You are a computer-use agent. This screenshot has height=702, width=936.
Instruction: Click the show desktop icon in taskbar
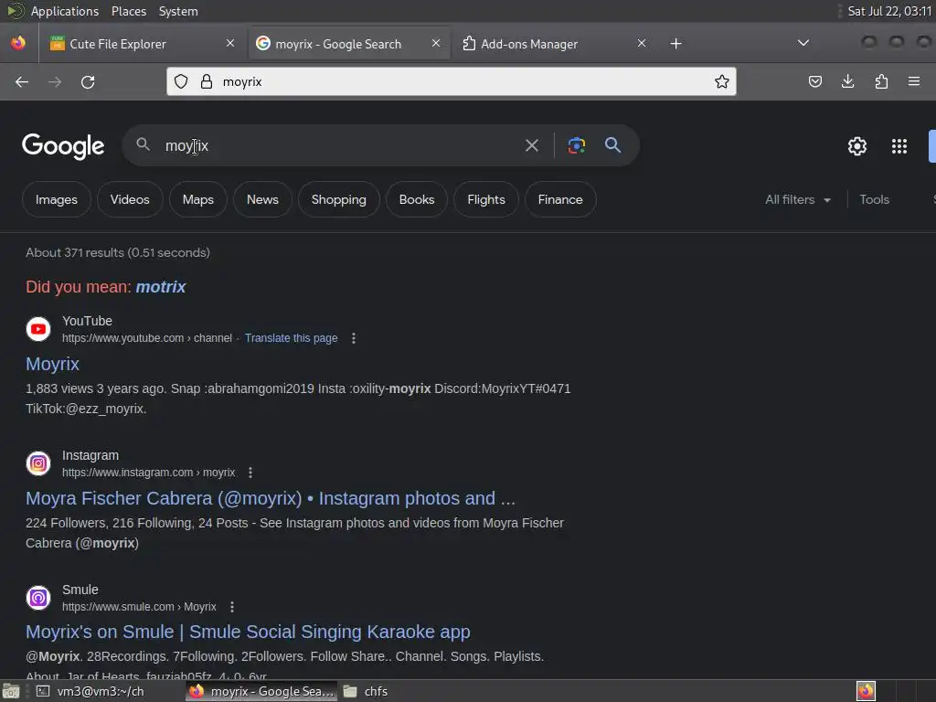click(x=11, y=691)
